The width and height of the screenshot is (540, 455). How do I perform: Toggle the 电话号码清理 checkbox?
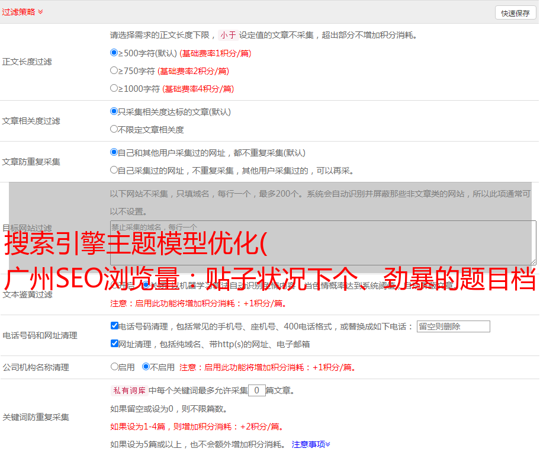pos(114,326)
